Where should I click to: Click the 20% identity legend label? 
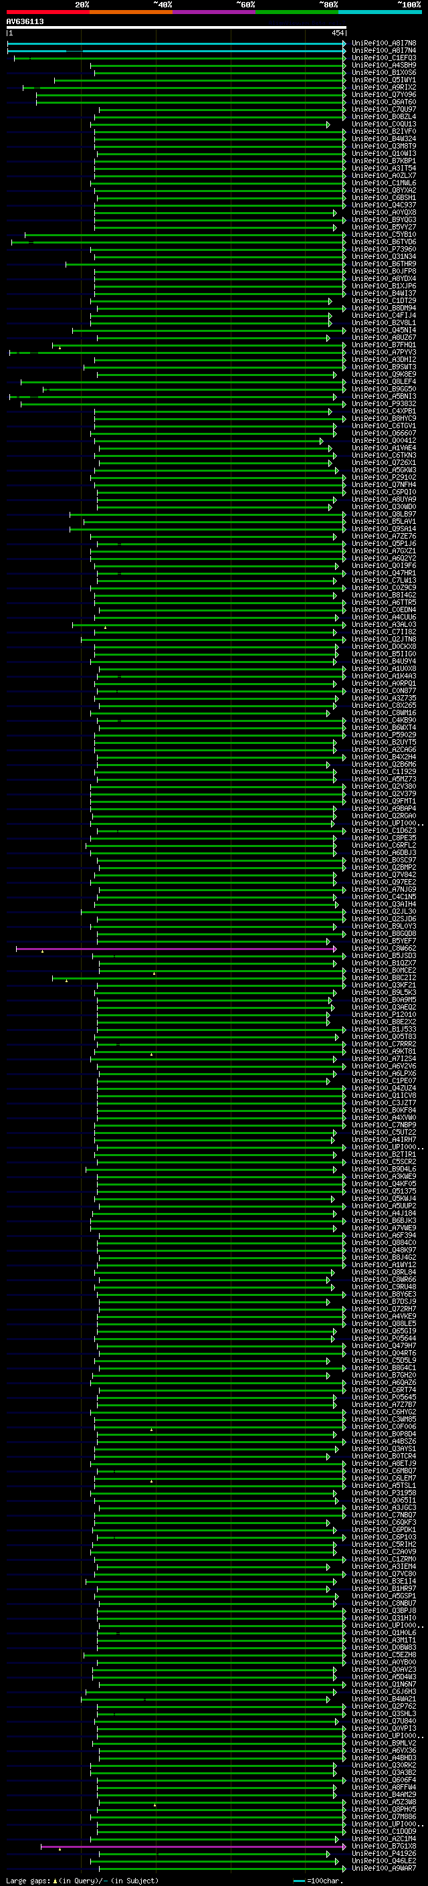click(x=82, y=5)
